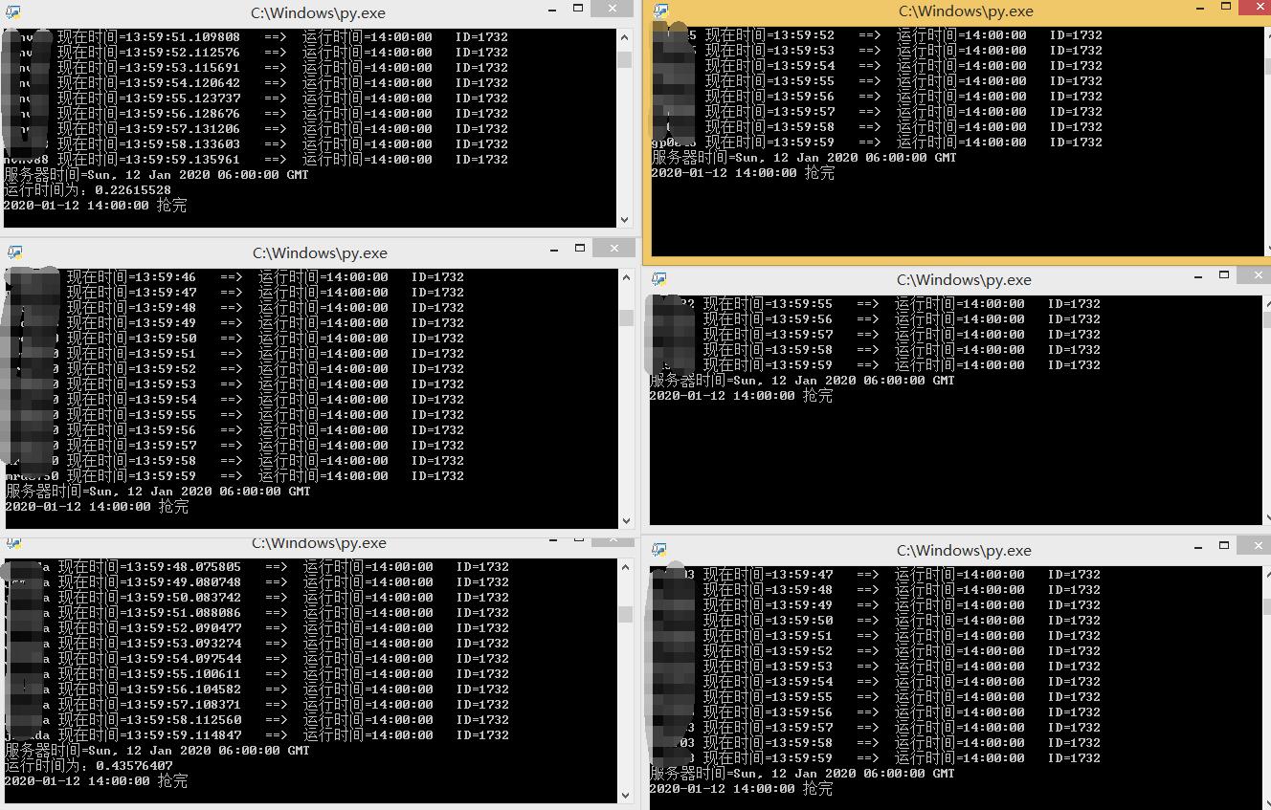Minimize the middle-right py.exe console window
Viewport: 1271px width, 810px height.
click(x=1199, y=276)
